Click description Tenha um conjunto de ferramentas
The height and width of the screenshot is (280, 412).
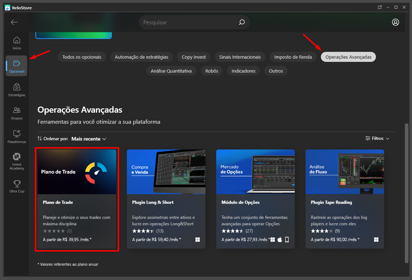pyautogui.click(x=255, y=221)
